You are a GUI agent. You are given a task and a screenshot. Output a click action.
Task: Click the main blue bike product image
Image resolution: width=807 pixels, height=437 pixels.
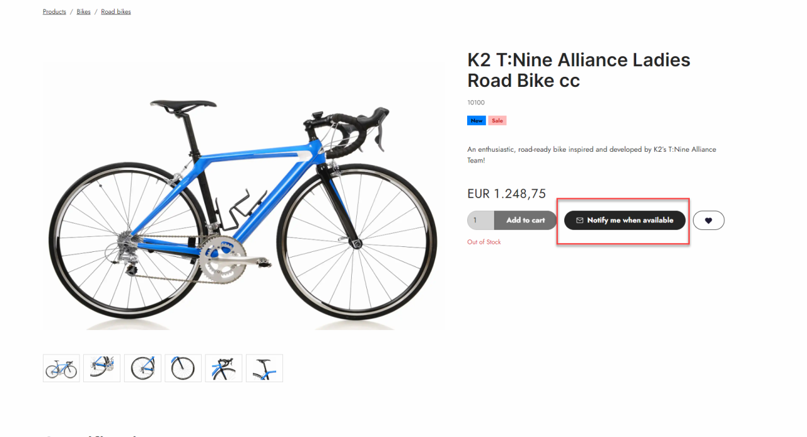[x=243, y=196]
